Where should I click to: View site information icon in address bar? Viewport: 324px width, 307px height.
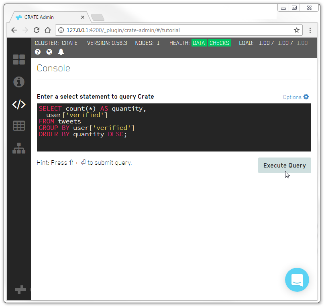(61, 30)
